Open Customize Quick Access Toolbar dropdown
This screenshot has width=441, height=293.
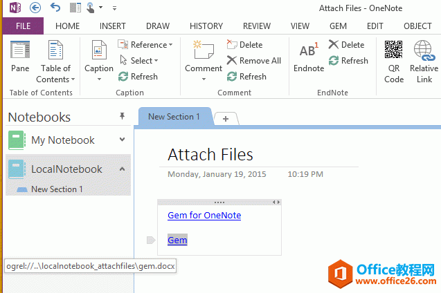(x=114, y=8)
